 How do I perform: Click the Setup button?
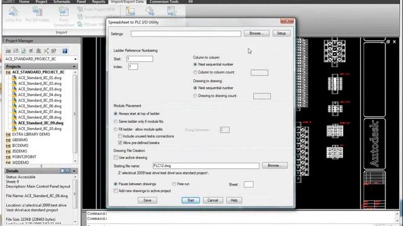click(x=281, y=33)
